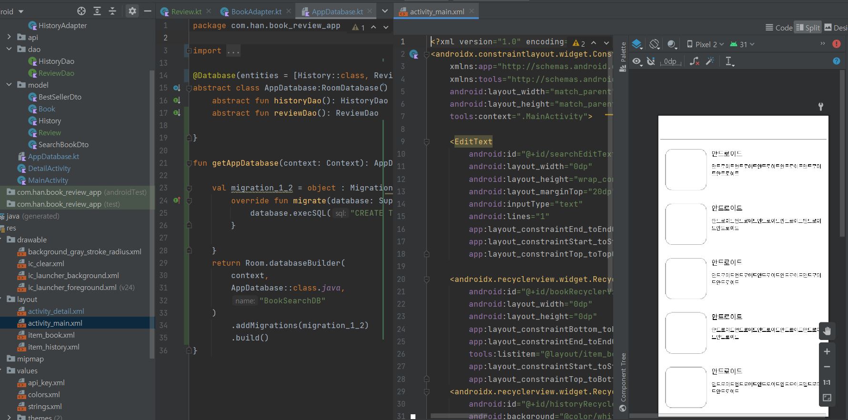Viewport: 848px width, 420px height.
Task: Open Night Mode selector icon
Action: (x=672, y=44)
